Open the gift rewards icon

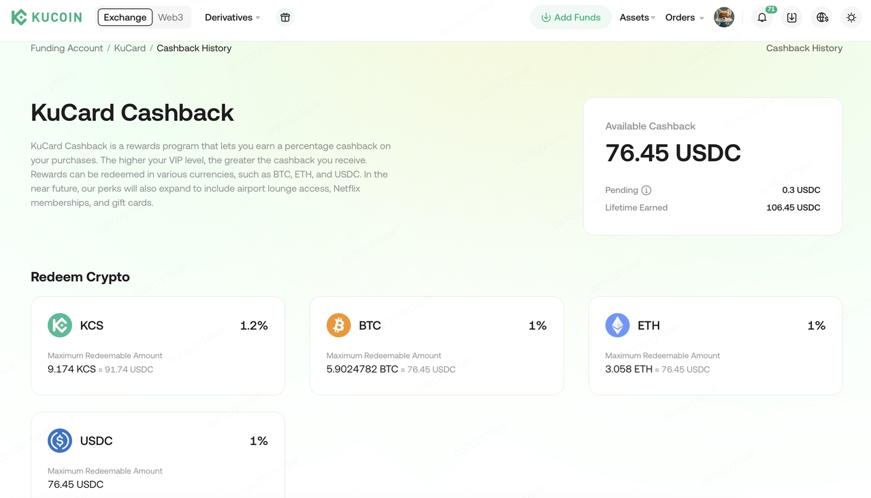point(285,18)
